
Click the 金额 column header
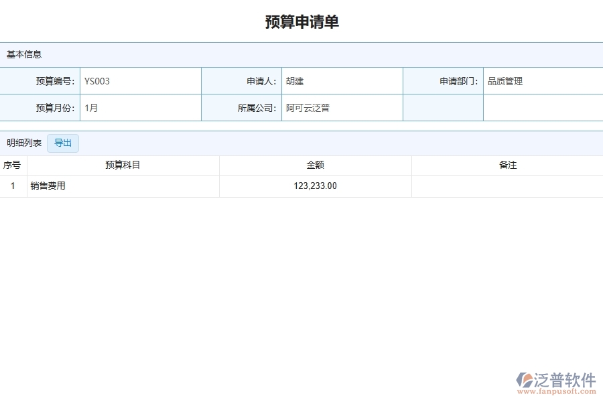coord(316,164)
